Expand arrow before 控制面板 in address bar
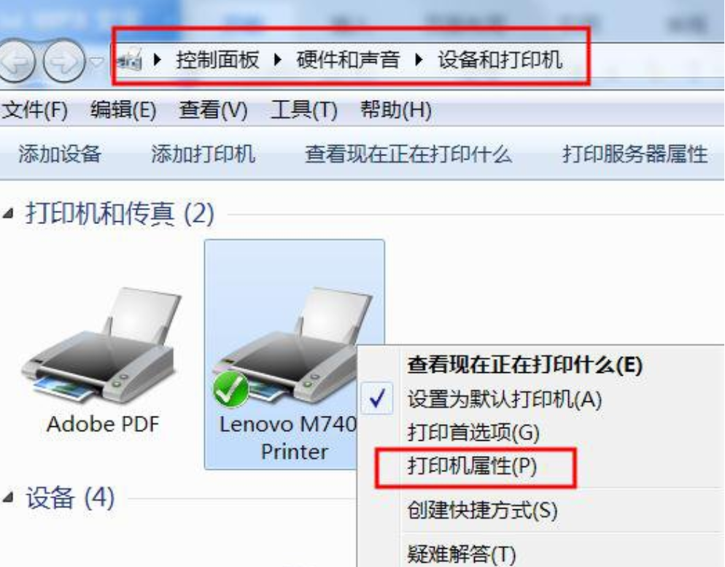This screenshot has height=567, width=725. click(158, 60)
